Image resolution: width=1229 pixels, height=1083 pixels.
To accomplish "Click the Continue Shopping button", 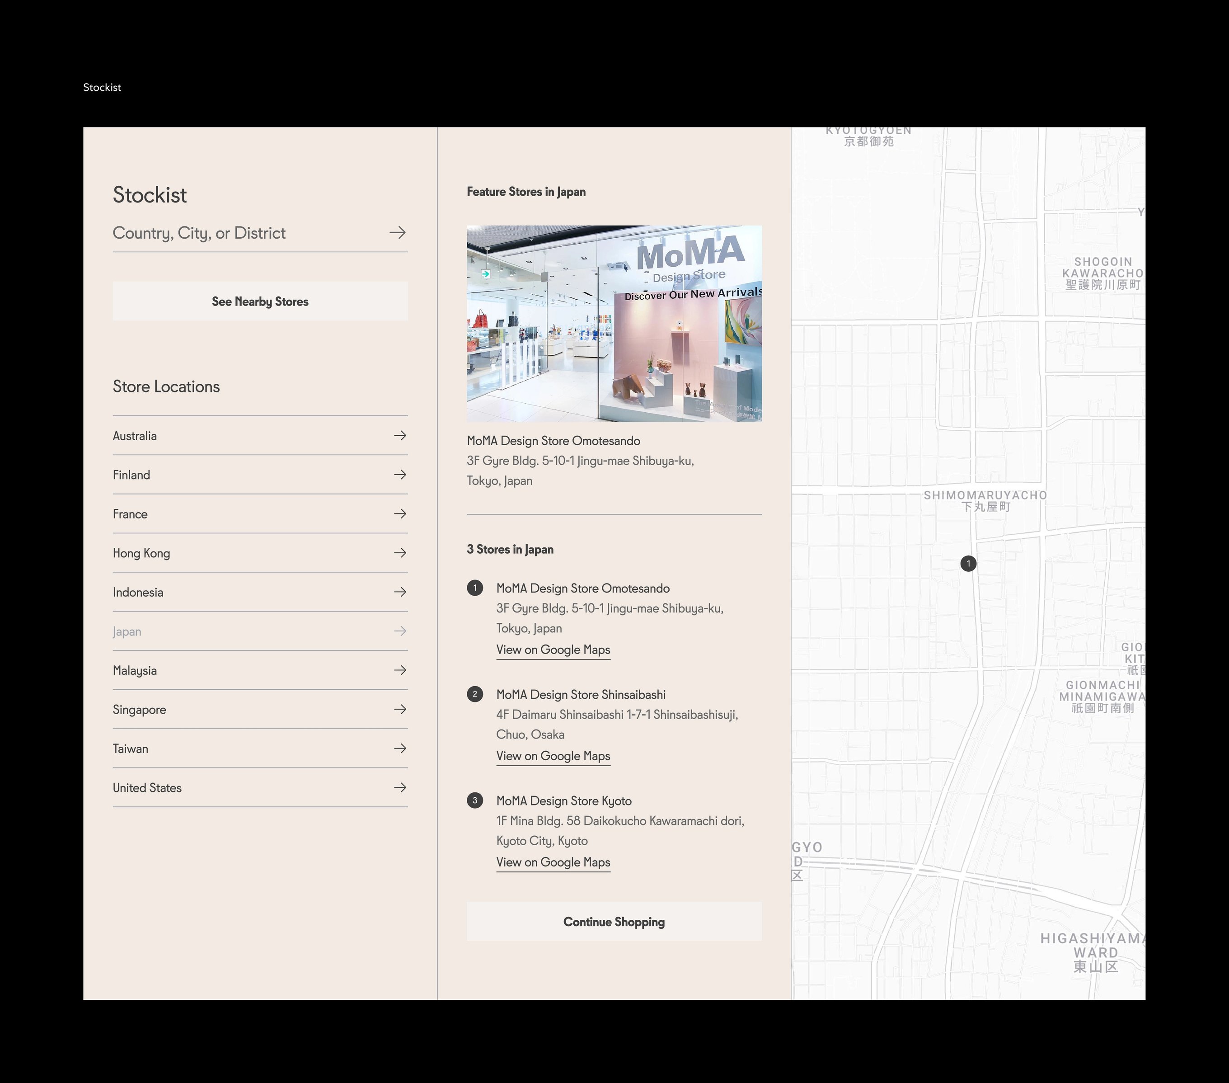I will point(614,921).
